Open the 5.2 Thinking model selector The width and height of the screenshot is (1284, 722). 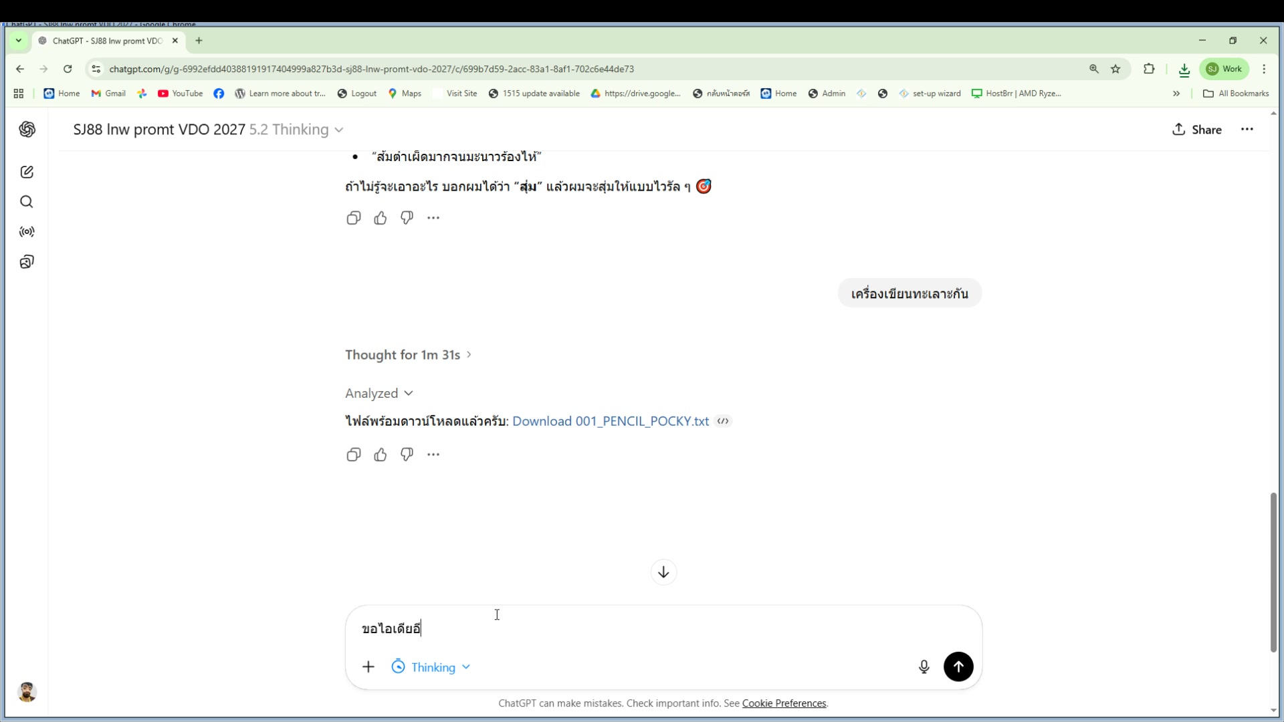tap(296, 130)
